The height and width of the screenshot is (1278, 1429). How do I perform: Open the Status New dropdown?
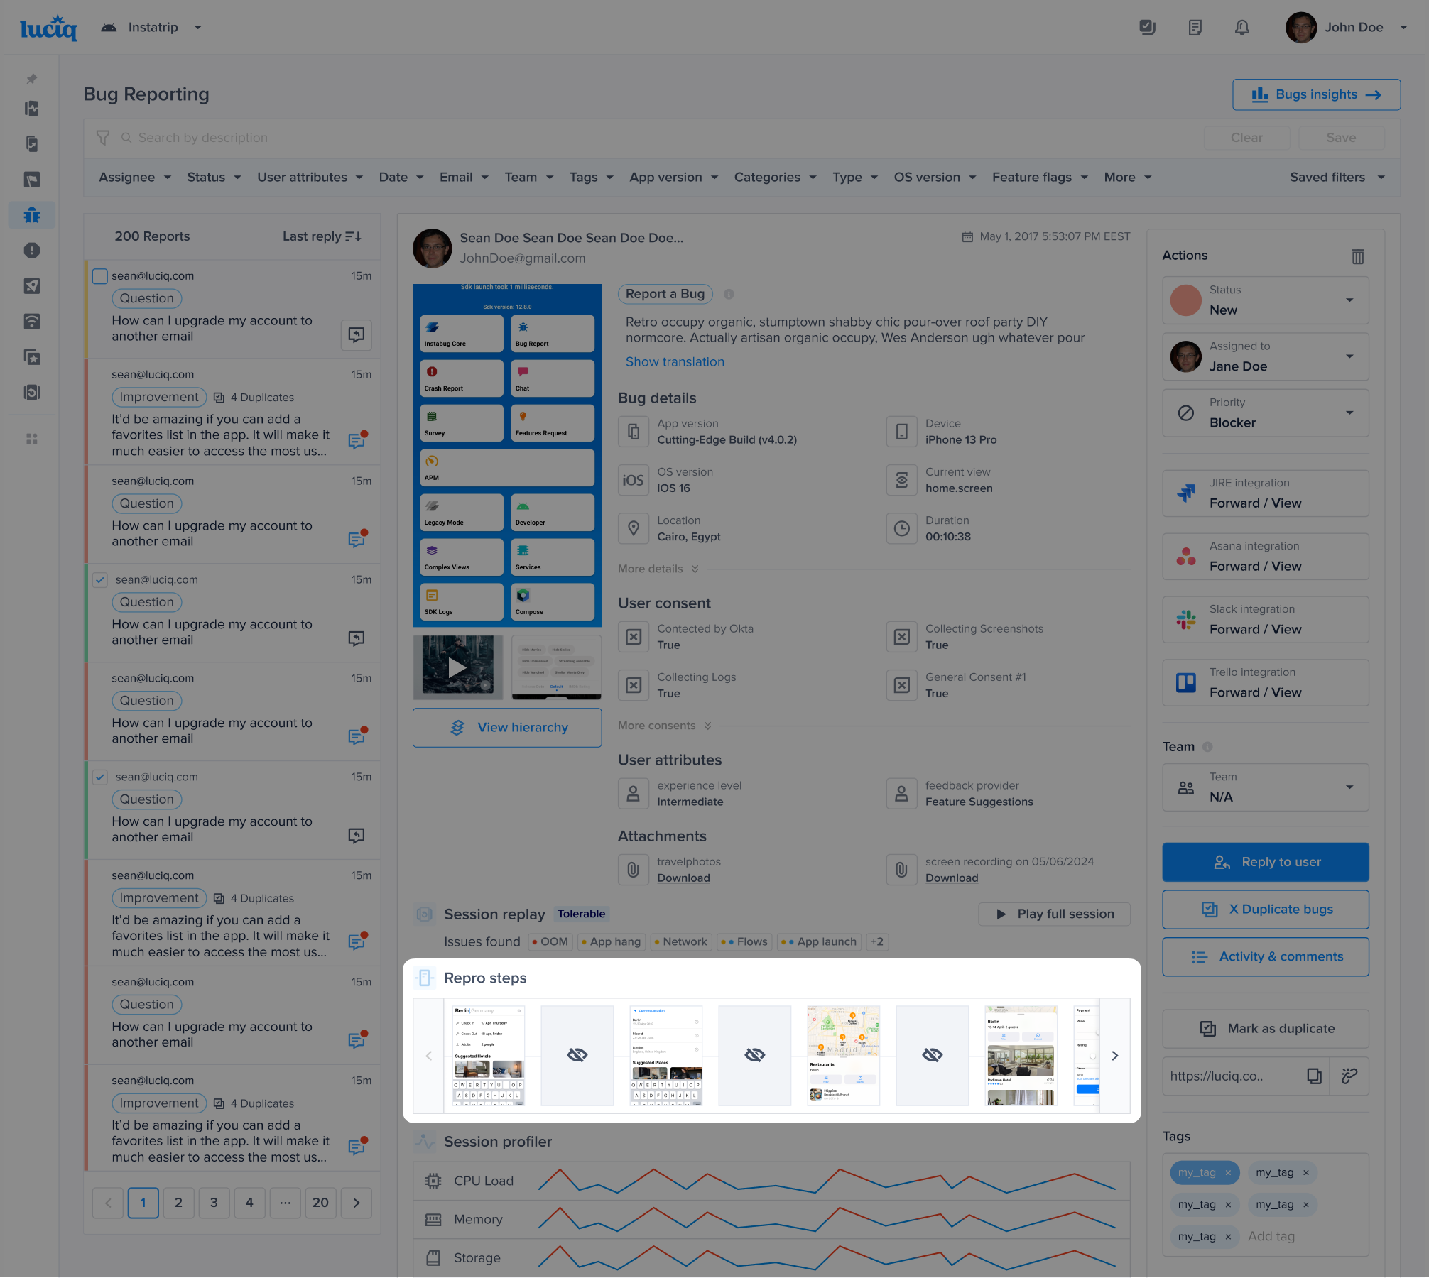point(1349,300)
